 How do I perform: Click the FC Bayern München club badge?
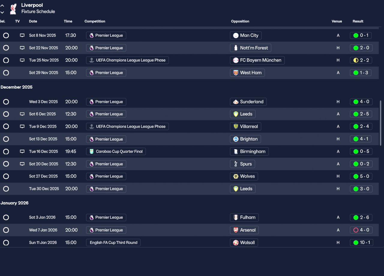[x=236, y=60]
